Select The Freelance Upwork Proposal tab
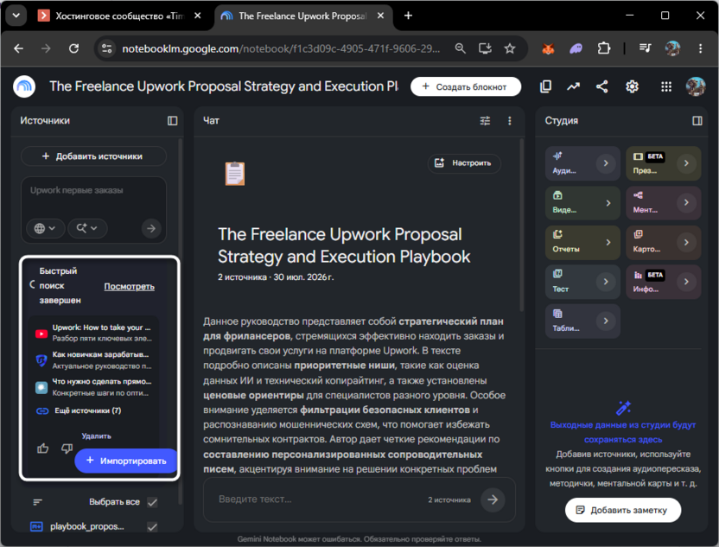The width and height of the screenshot is (719, 547). (x=302, y=16)
